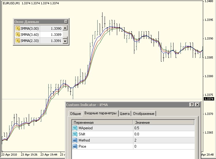Open the Цвета tab
This screenshot has width=216, height=159.
[x=125, y=114]
